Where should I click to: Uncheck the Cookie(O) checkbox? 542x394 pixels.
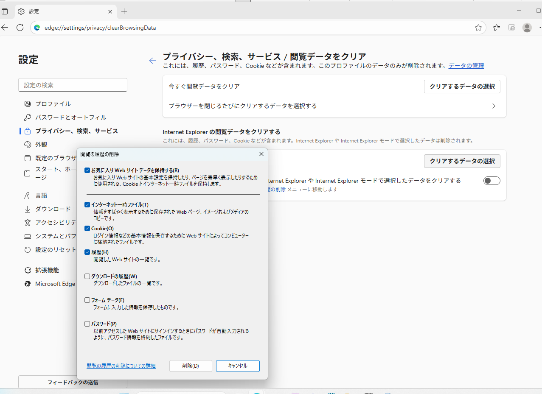coord(87,229)
